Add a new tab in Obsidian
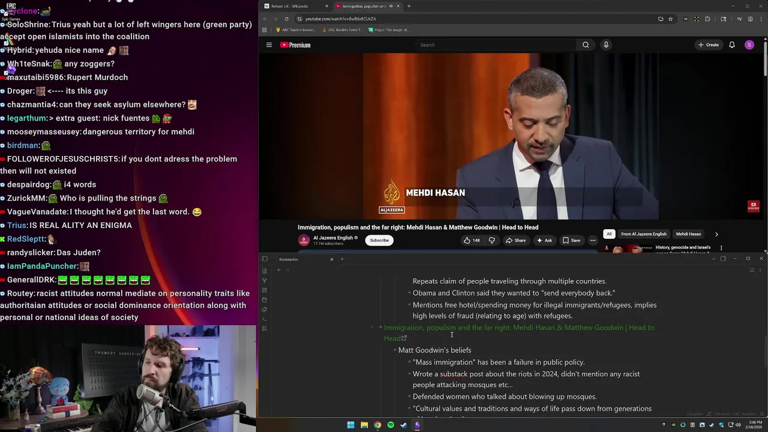The height and width of the screenshot is (432, 768). point(342,259)
